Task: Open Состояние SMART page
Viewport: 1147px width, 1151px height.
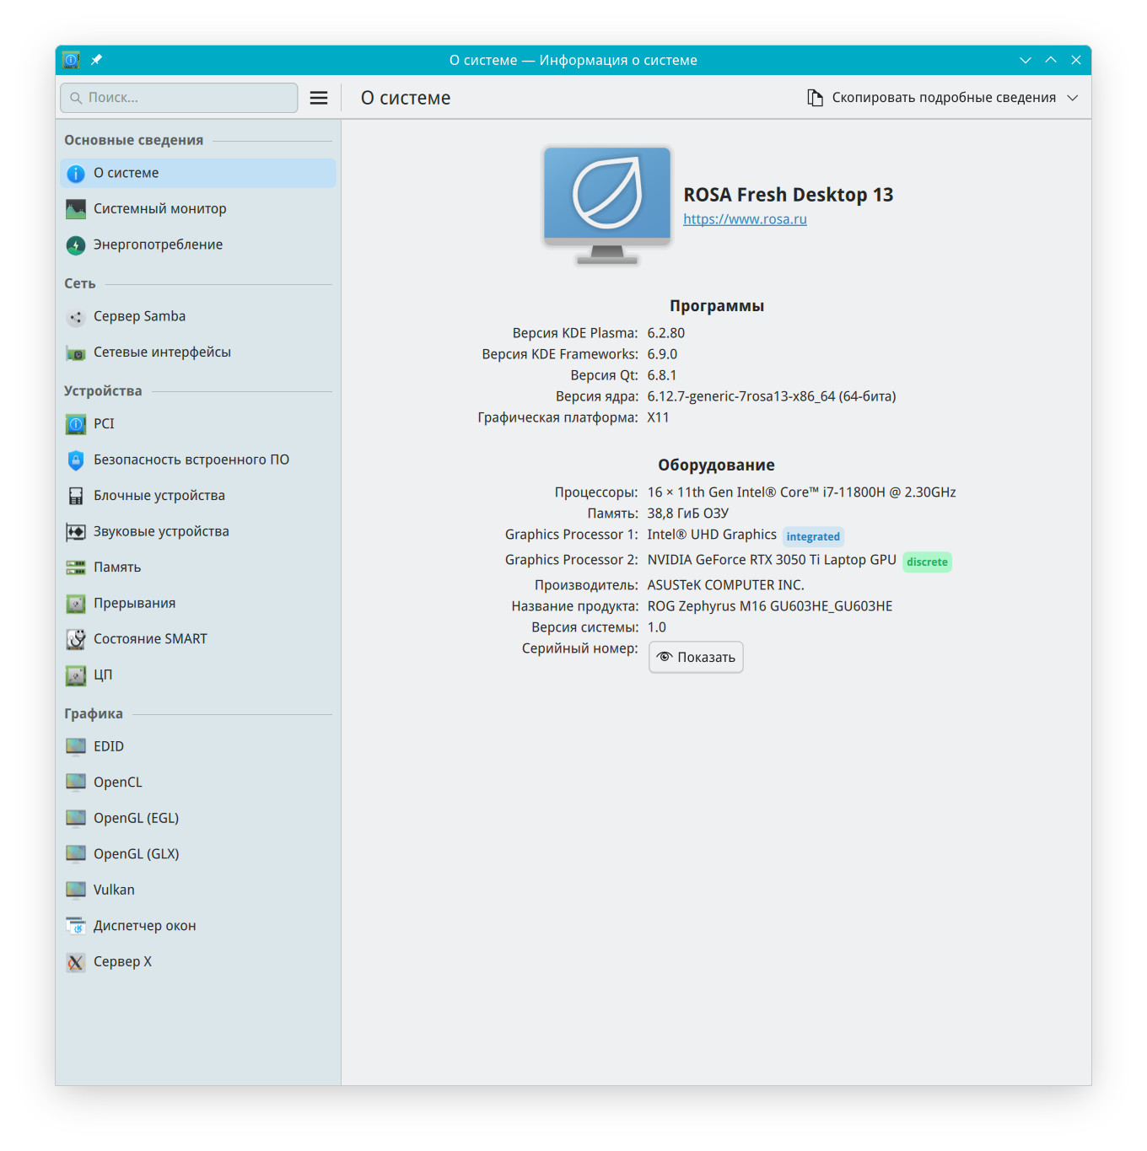Action: pos(198,639)
